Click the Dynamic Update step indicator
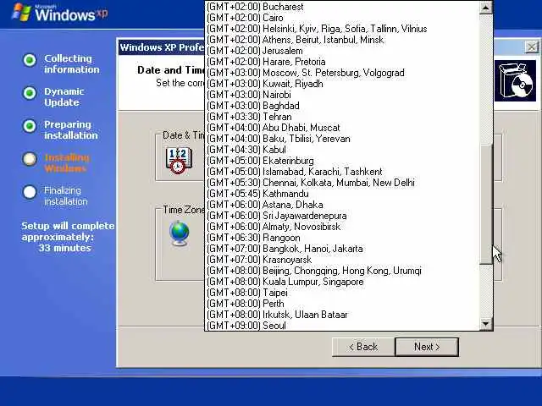The image size is (542, 406). [x=30, y=93]
